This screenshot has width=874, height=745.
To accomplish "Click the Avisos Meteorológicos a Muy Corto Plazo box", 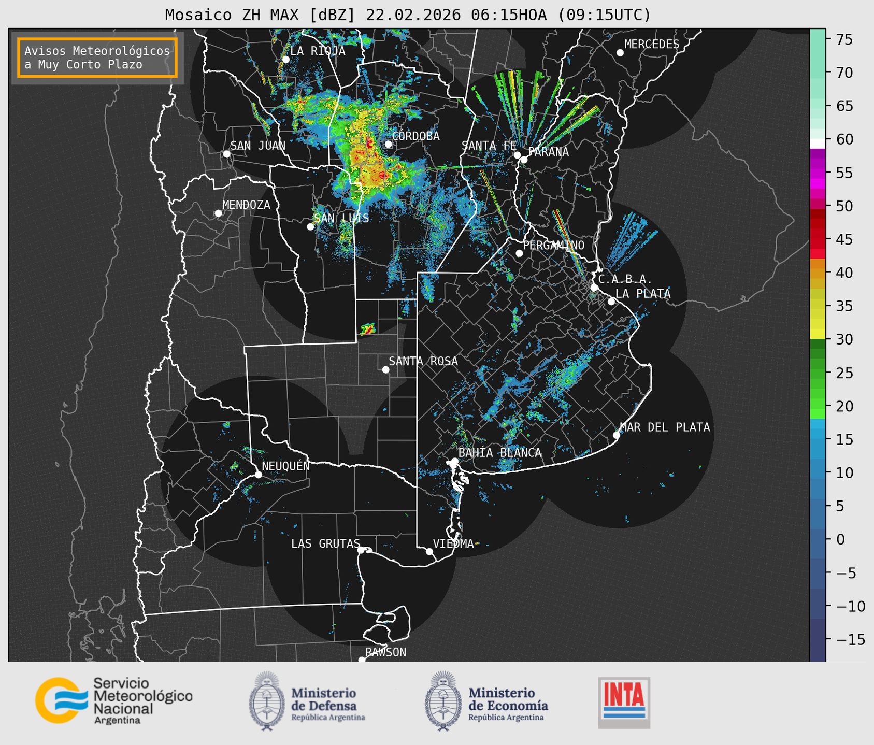I will 97,58.
